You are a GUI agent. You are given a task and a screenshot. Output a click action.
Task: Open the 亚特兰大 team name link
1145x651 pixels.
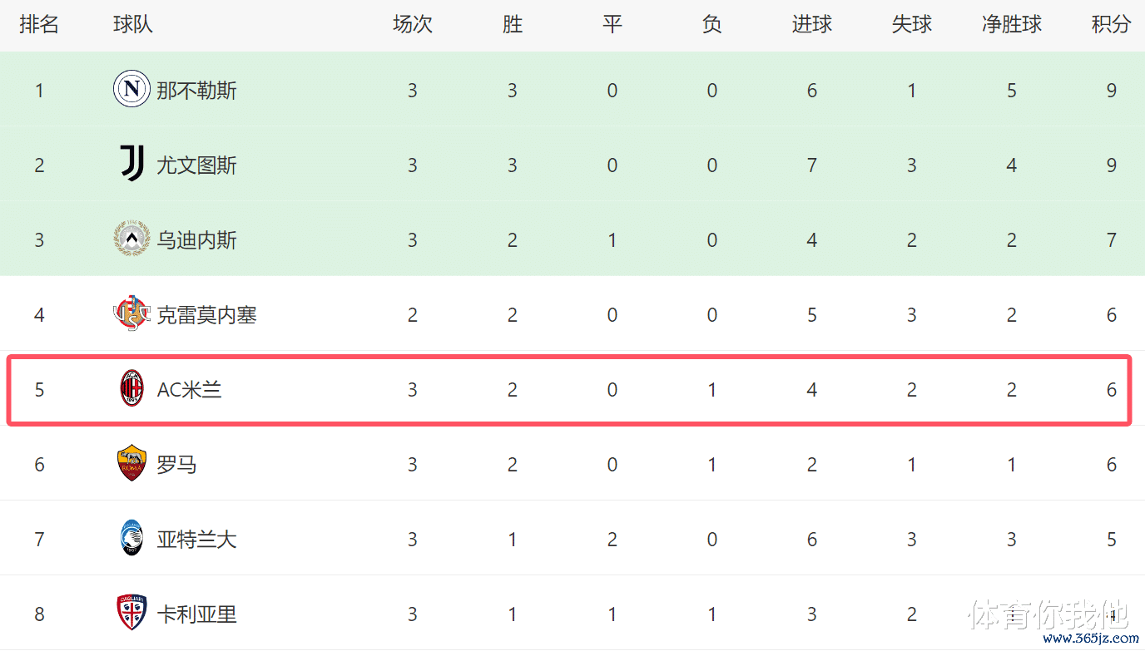pos(196,539)
